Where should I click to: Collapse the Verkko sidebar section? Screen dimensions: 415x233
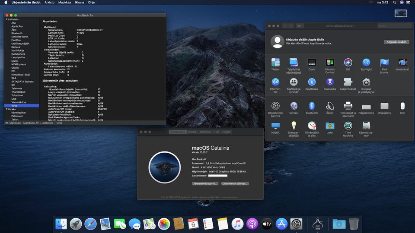[6, 109]
